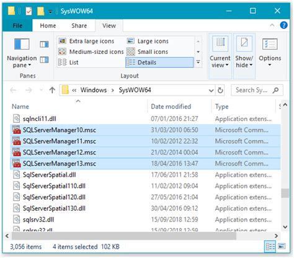Open the Navigation pane dropdown
This screenshot has width=294, height=258.
22,53
